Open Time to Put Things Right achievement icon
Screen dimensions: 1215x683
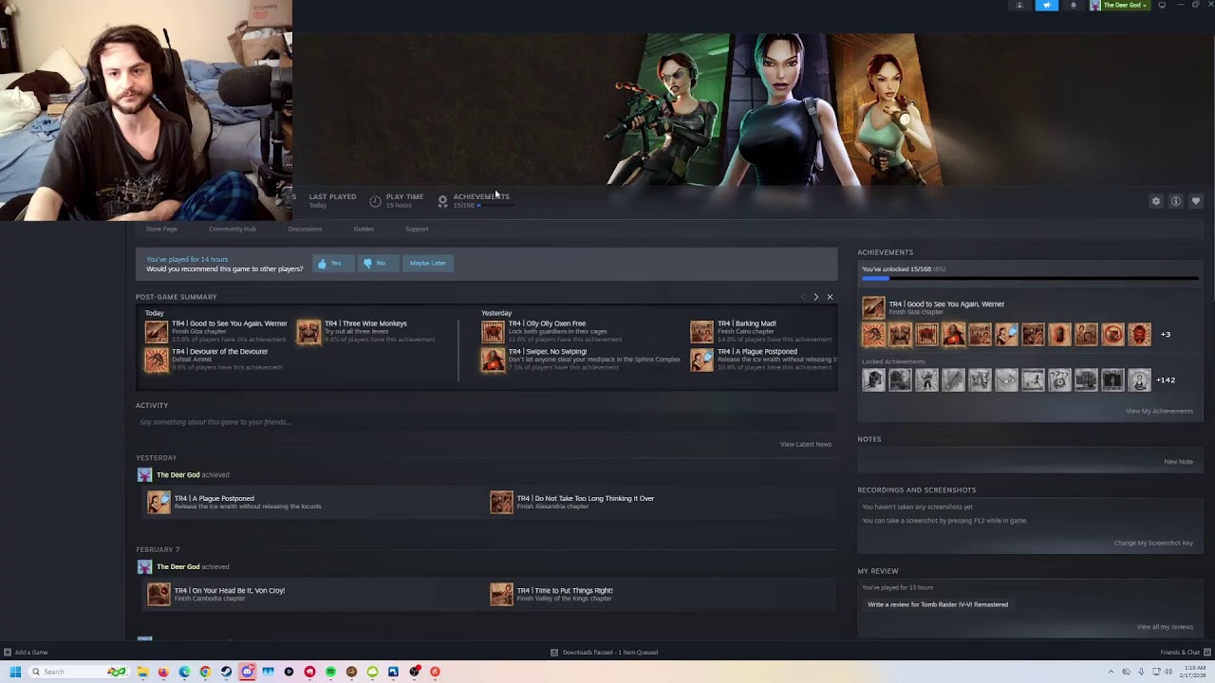(x=501, y=594)
